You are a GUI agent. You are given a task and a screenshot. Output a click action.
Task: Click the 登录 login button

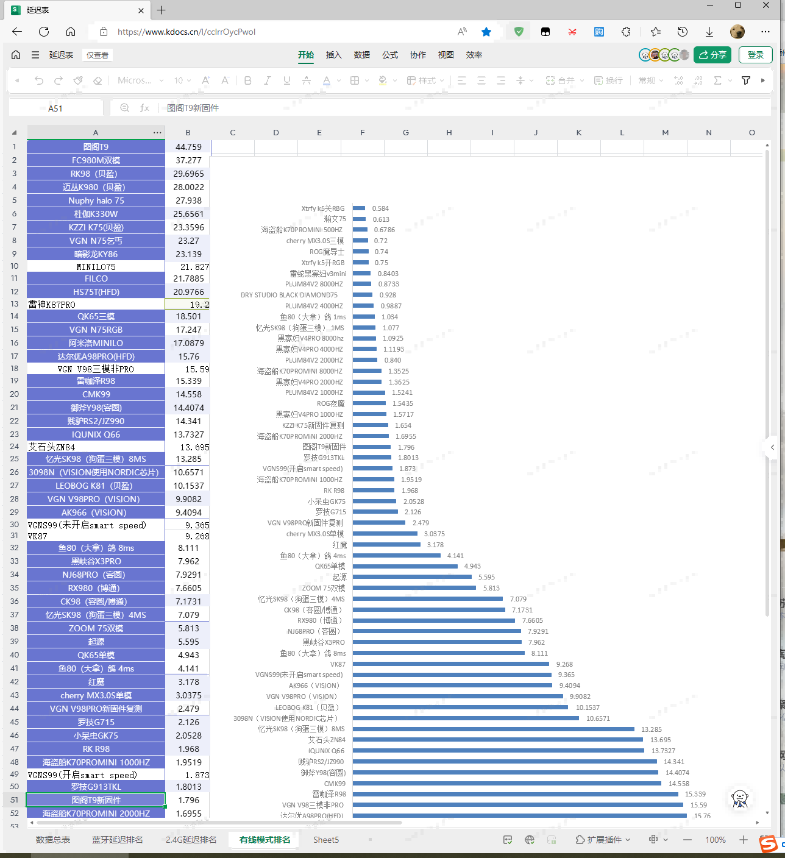755,55
